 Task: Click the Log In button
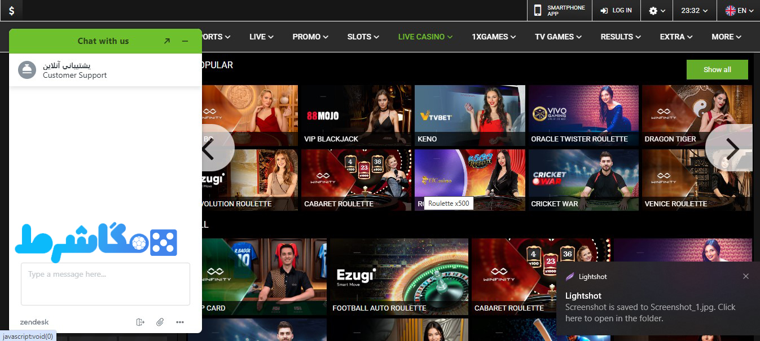(x=616, y=10)
